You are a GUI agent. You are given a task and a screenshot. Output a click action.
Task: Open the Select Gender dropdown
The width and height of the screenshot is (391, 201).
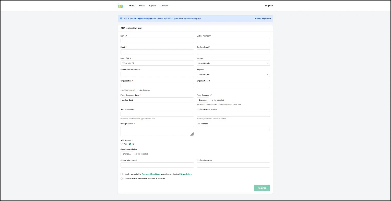(233, 63)
